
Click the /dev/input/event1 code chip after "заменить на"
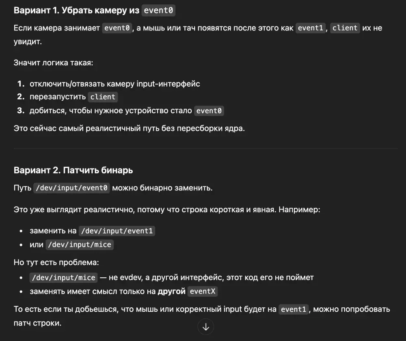(x=117, y=231)
